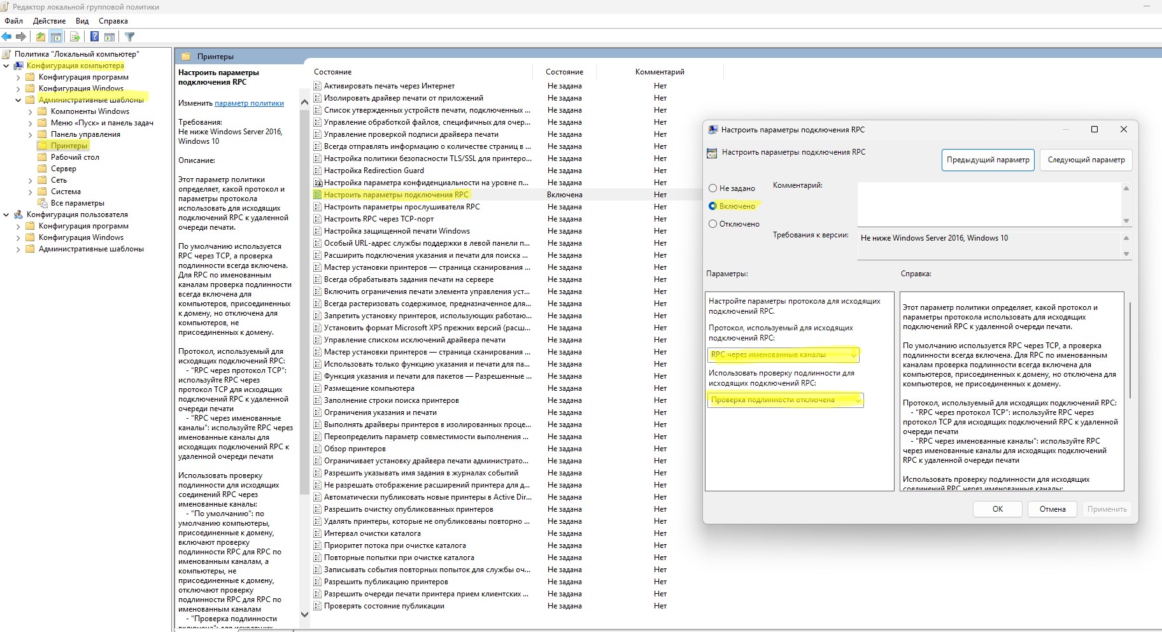This screenshot has width=1162, height=632.
Task: Click the filter funnel icon in toolbar
Action: pos(130,37)
